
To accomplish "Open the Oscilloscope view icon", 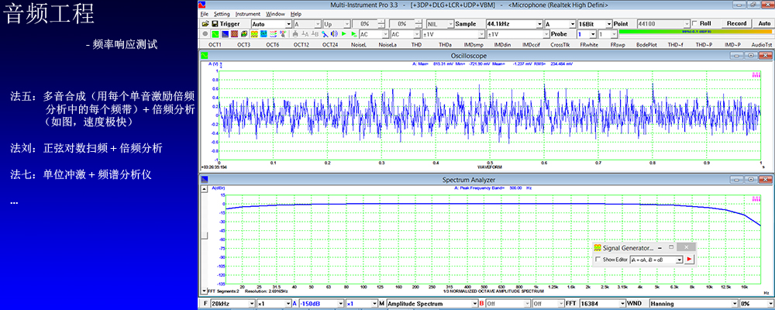I will point(215,34).
